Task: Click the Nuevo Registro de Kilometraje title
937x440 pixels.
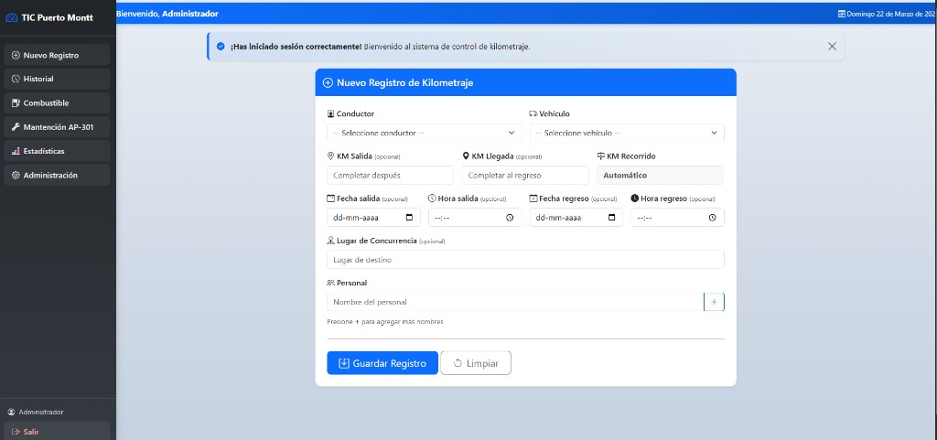Action: pyautogui.click(x=404, y=83)
